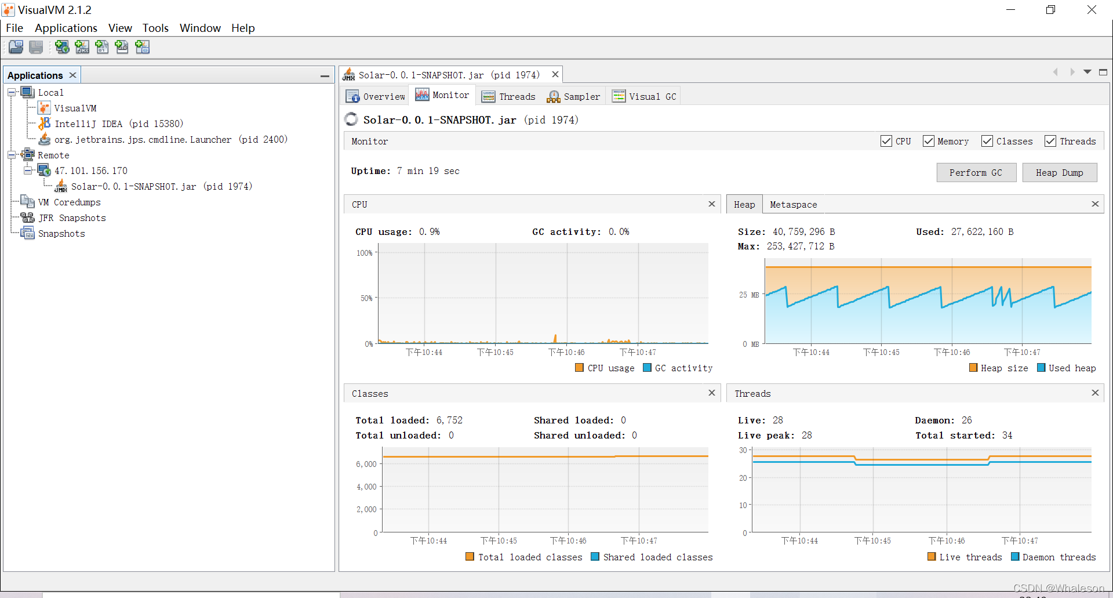Open the document list dropdown arrow

(x=1087, y=73)
